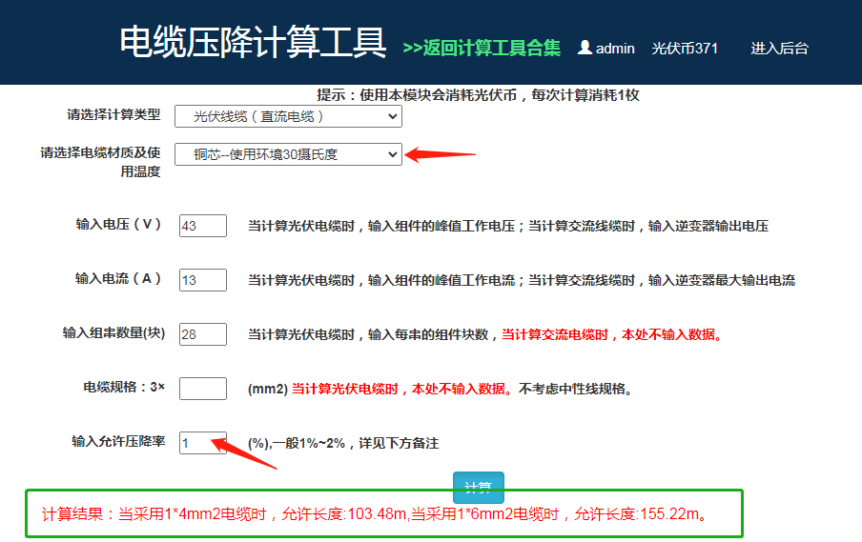Focus the 输入电流 field containing 13
Screen dimensions: 862x542
(202, 280)
